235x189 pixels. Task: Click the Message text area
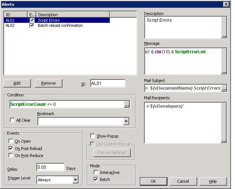point(183,61)
